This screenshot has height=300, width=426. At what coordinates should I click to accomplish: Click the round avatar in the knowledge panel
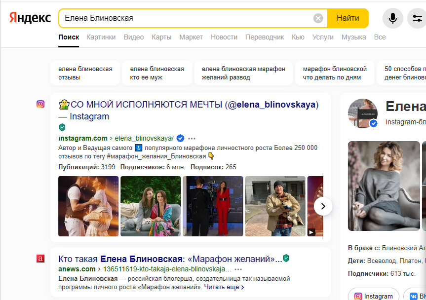[363, 113]
